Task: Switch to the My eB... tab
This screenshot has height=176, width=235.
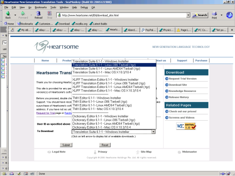Action: click(x=25, y=30)
